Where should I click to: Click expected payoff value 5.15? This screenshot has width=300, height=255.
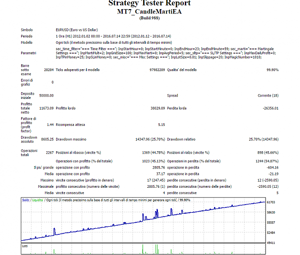tap(161, 125)
